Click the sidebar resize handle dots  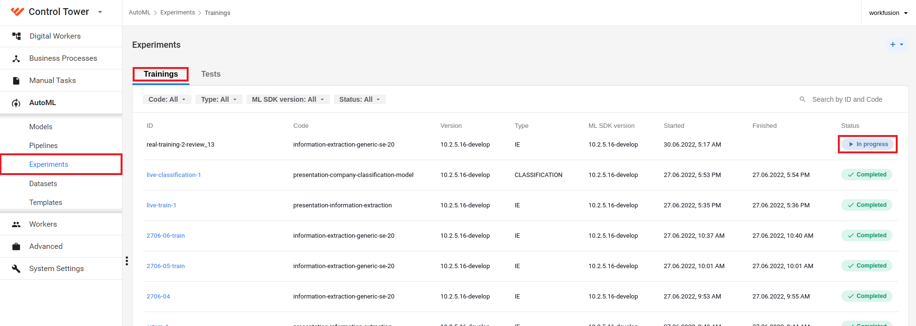(127, 261)
